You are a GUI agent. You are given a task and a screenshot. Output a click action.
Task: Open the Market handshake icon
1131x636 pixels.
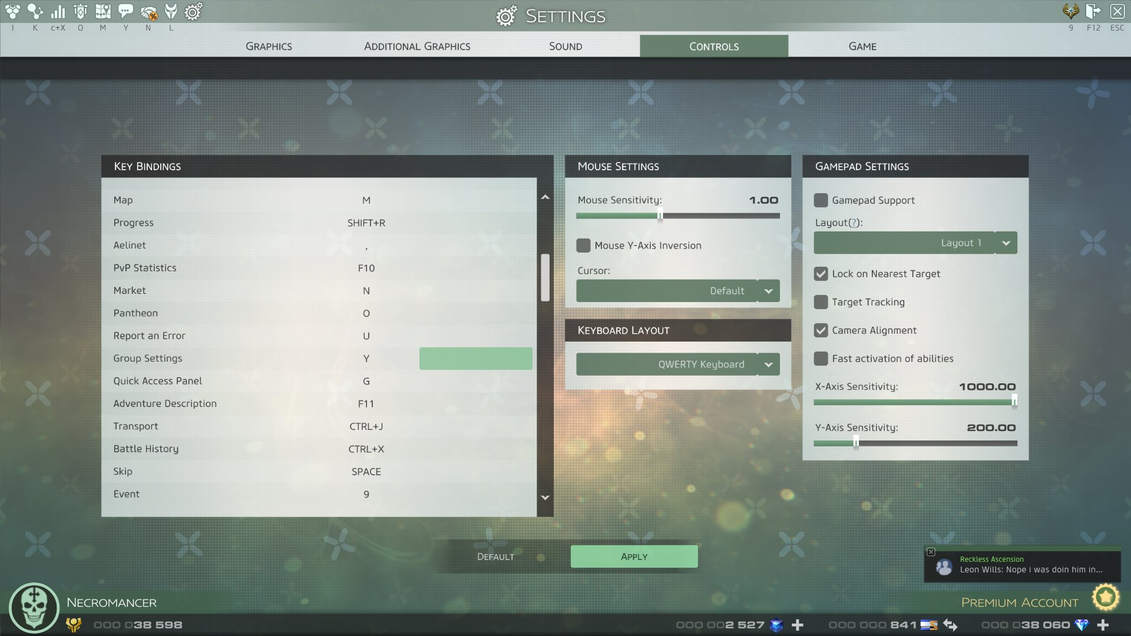coord(148,12)
